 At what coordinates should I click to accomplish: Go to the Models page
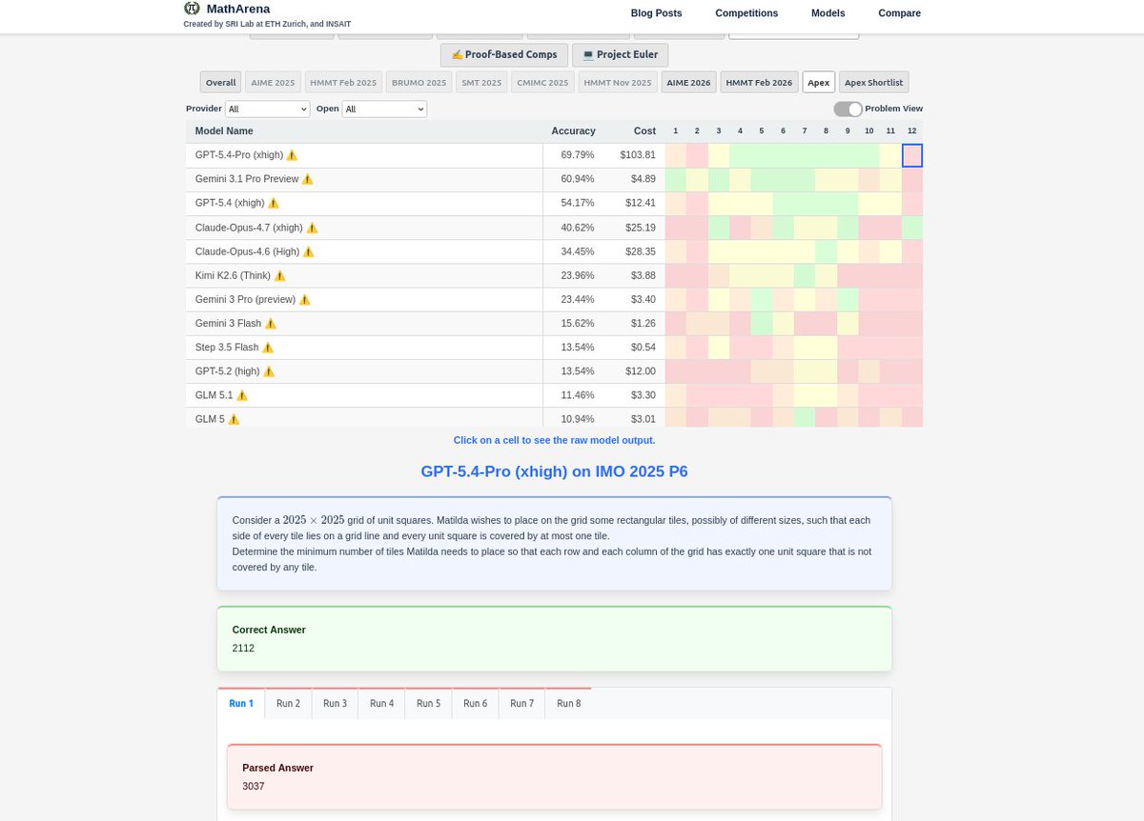point(828,13)
